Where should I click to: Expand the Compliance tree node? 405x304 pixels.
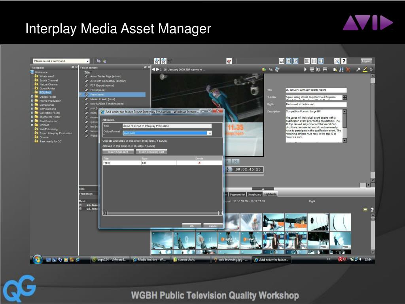coord(32,104)
